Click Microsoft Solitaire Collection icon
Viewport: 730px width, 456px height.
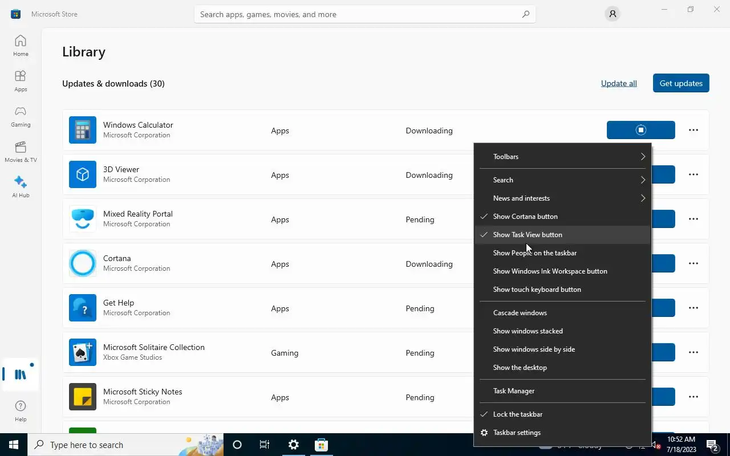(x=83, y=352)
